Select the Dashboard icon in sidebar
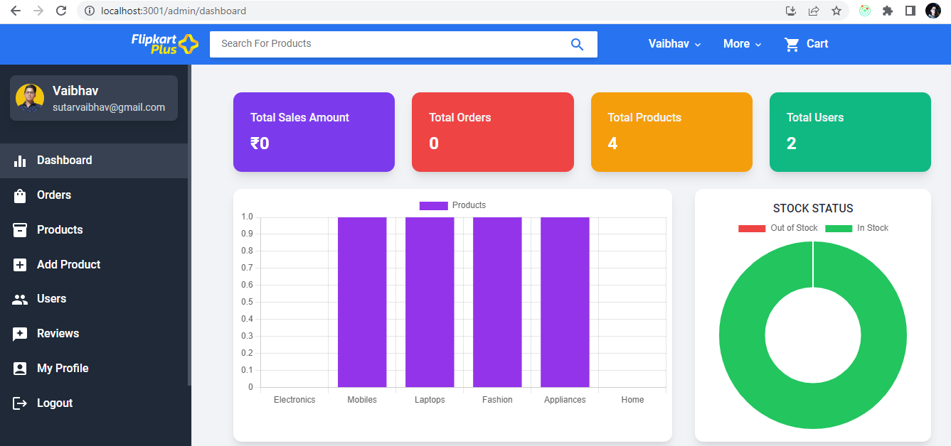The image size is (951, 446). [x=21, y=161]
